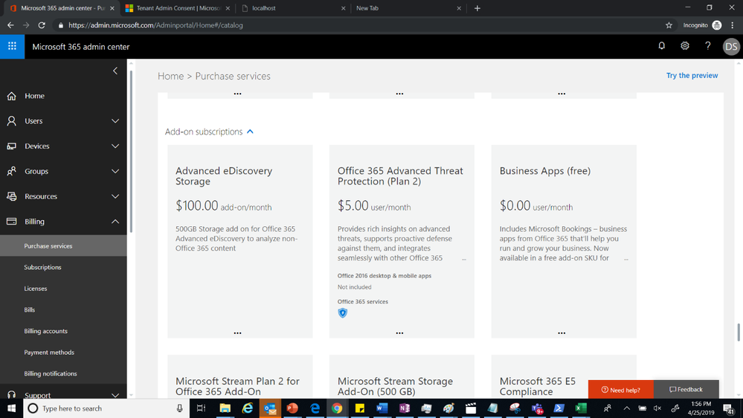The image size is (743, 418).
Task: Open Payment methods page
Action: tap(49, 353)
